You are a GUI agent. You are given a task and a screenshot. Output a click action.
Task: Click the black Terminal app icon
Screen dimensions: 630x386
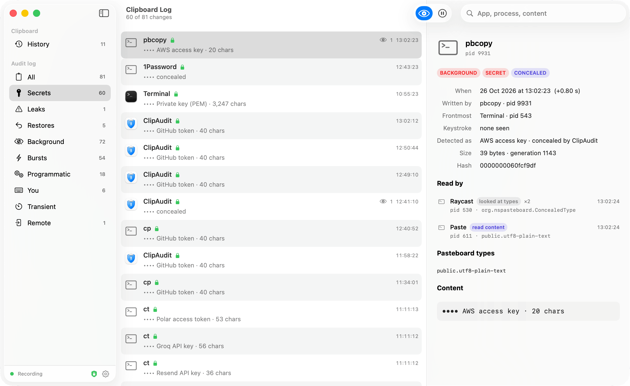tap(131, 96)
